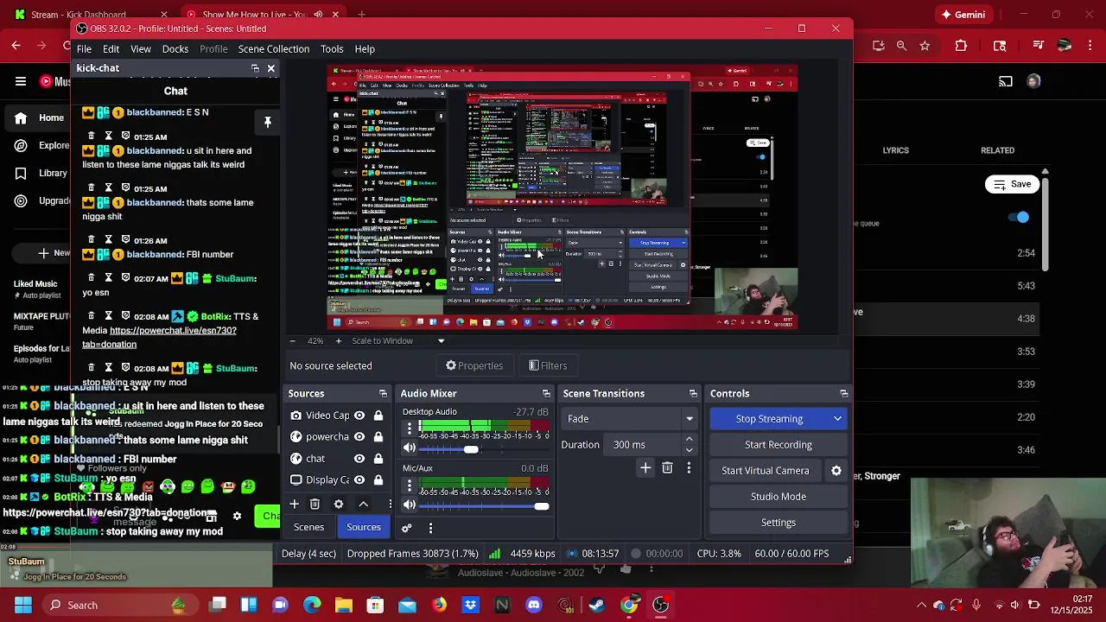This screenshot has width=1106, height=622.
Task: Float the Scene Transitions dock using its header icon
Action: (693, 394)
